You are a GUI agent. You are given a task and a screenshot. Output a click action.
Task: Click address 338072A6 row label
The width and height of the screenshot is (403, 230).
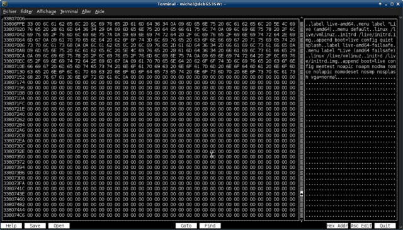[x=14, y=130]
